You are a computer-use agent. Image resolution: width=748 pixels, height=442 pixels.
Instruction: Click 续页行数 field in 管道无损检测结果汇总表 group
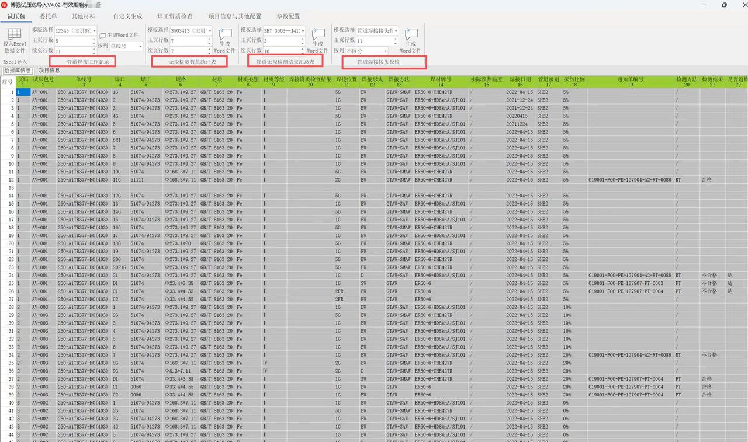pyautogui.click(x=284, y=51)
